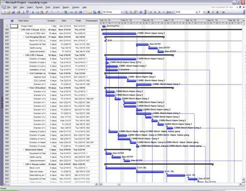
Task: Click the Type a question for help box
Action: click(x=222, y=7)
